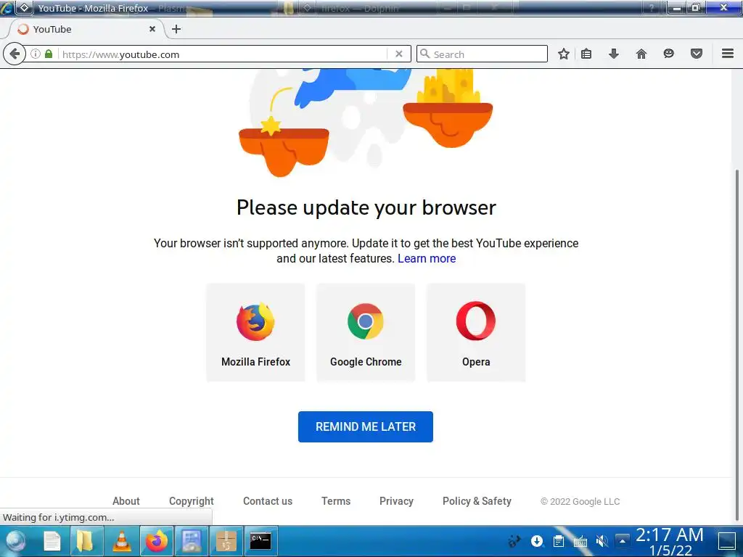Bookmark this page with the star icon
743x557 pixels.
pyautogui.click(x=563, y=54)
